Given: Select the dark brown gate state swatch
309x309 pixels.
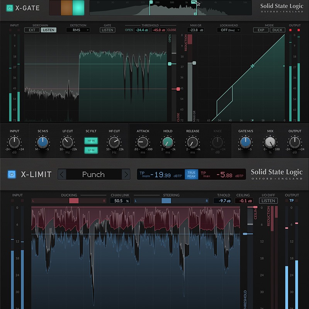Looking at the screenshot, I should point(55,8).
